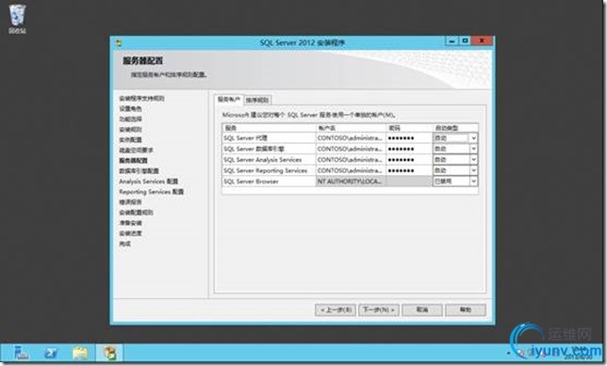Viewport: 607px width, 366px height.
Task: Launch PowerShell from the taskbar
Action: (x=51, y=353)
